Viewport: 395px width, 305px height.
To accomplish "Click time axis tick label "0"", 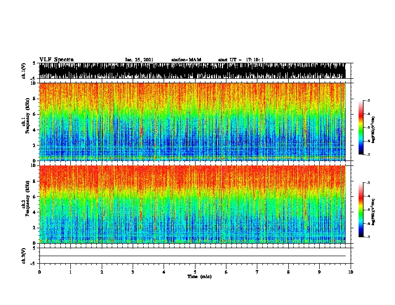I will click(39, 272).
